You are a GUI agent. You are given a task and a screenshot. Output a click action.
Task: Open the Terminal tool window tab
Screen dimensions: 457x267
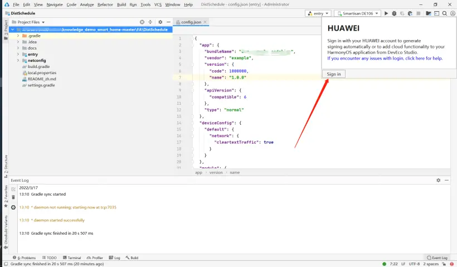(x=72, y=258)
